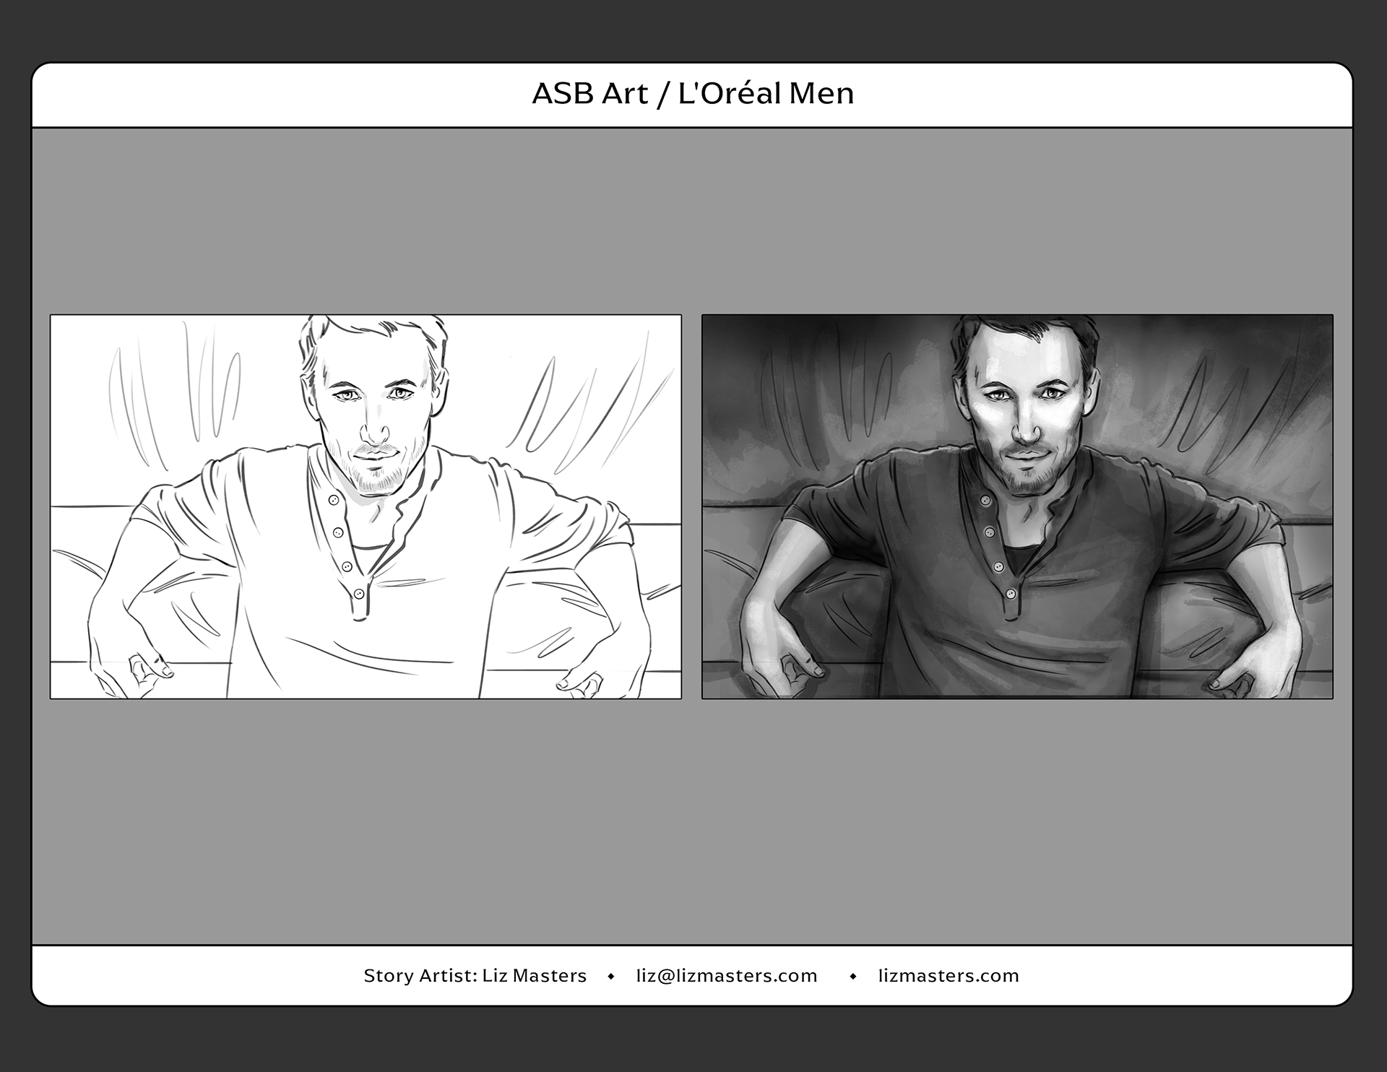Click the top shirt button in shaded panel
Viewport: 1387px width, 1072px height.
(x=985, y=500)
